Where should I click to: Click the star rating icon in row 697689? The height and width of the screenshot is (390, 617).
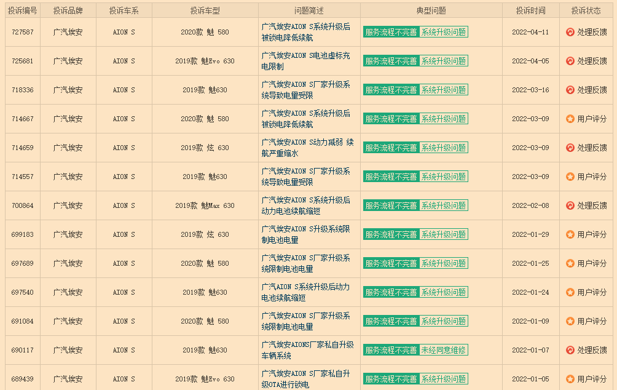(570, 263)
